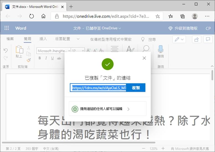Click the blue 複製 button

click(136, 88)
